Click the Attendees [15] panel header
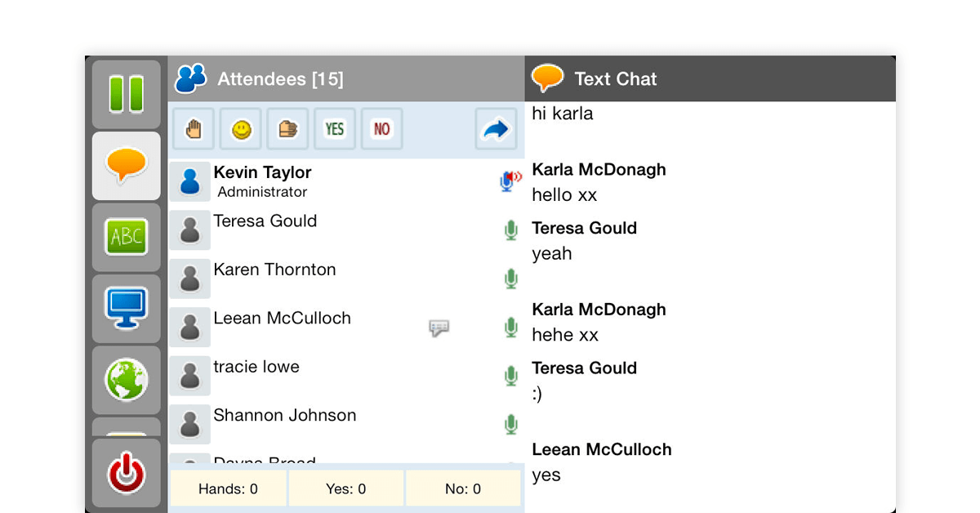 279,79
